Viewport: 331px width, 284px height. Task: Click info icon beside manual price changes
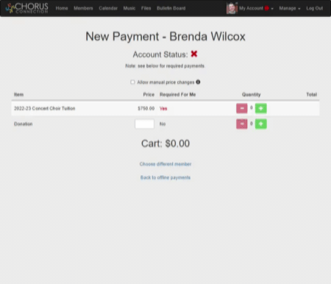(198, 82)
